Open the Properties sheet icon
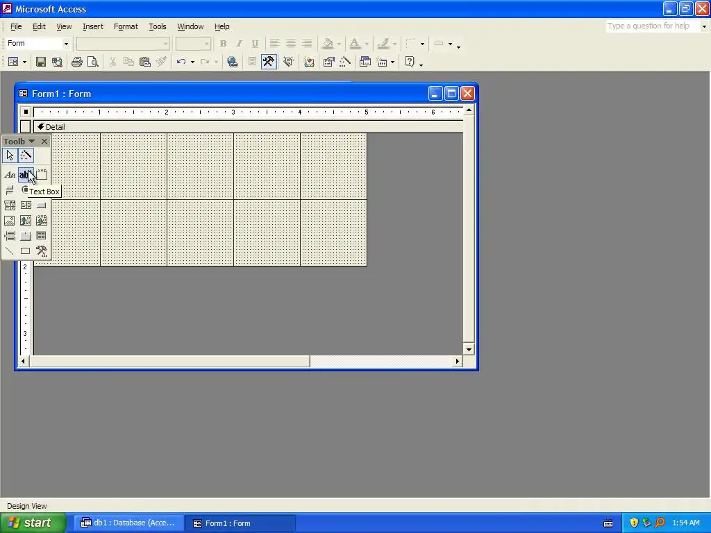This screenshot has width=711, height=533. point(328,62)
